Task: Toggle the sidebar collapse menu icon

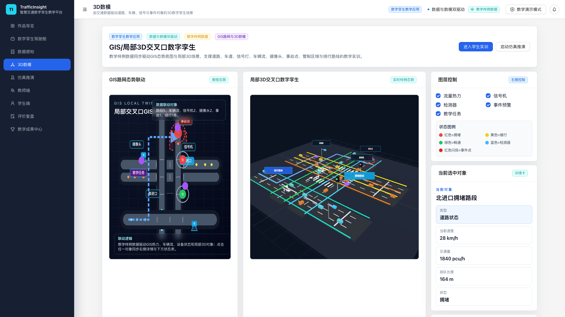Action: click(x=85, y=9)
